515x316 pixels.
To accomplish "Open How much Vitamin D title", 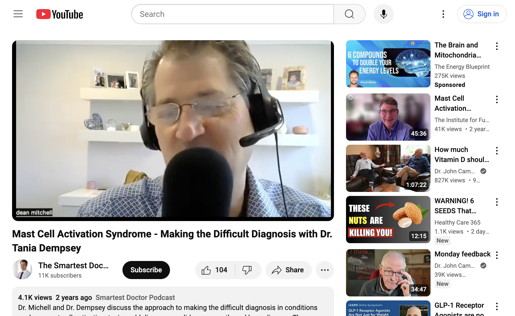I will [x=462, y=154].
